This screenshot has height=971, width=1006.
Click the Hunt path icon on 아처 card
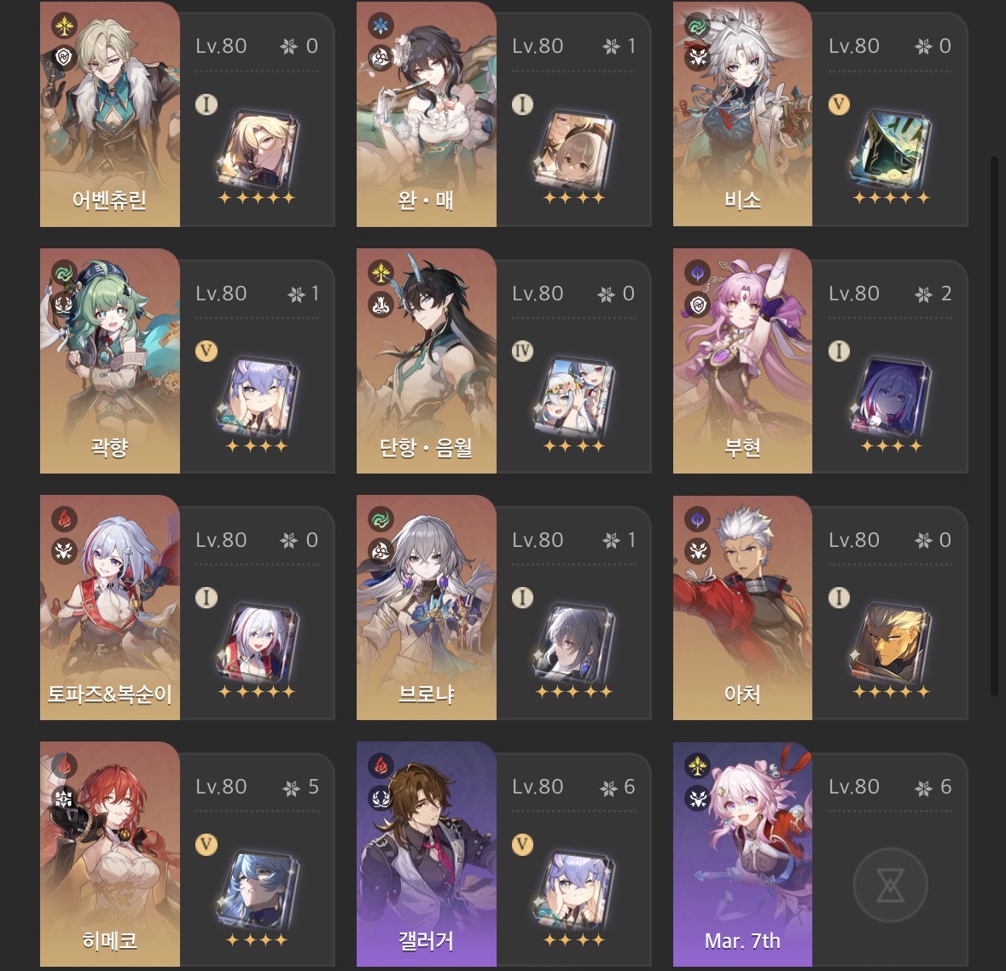click(x=697, y=550)
